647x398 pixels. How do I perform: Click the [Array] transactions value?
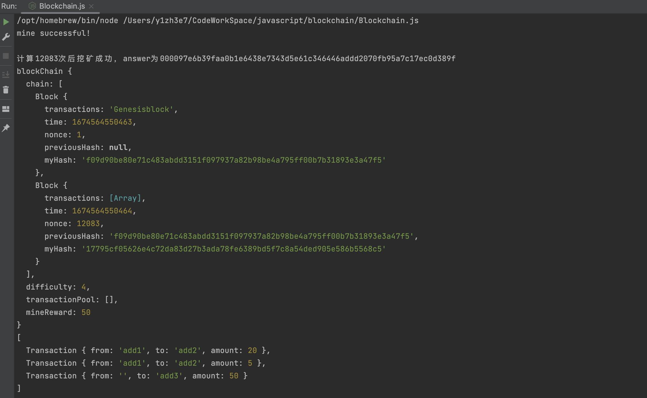[125, 198]
